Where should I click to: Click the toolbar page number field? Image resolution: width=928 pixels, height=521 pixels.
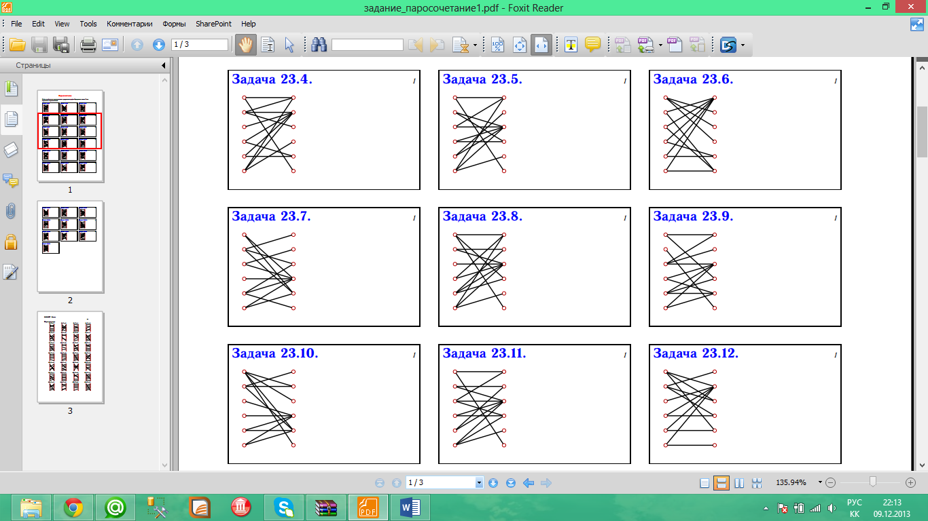(x=200, y=45)
